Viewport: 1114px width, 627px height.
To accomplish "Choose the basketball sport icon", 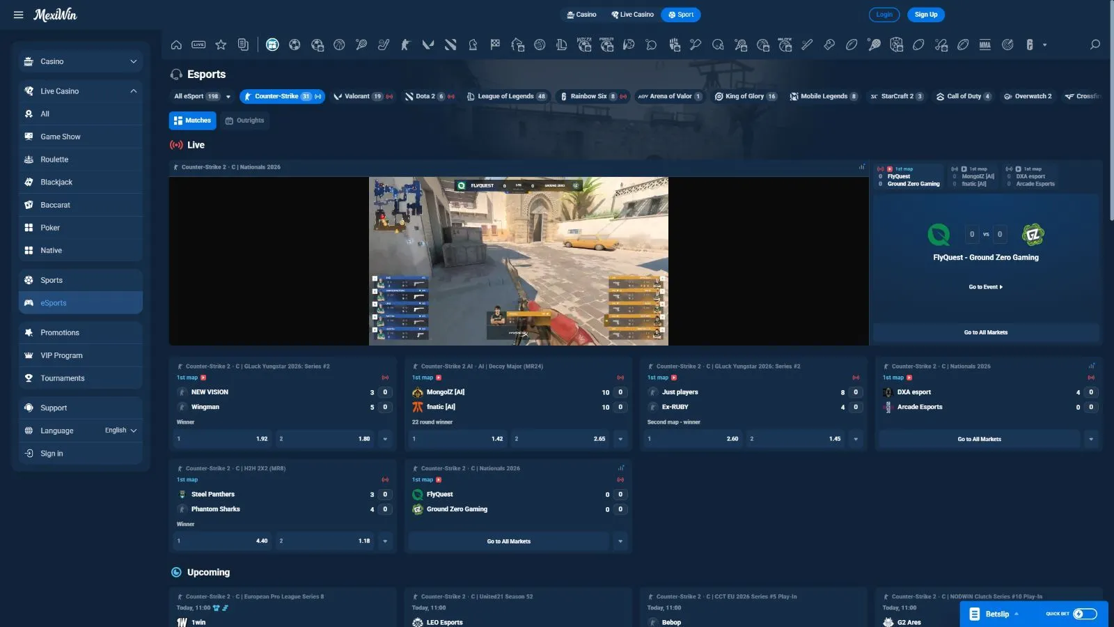I will pyautogui.click(x=339, y=45).
